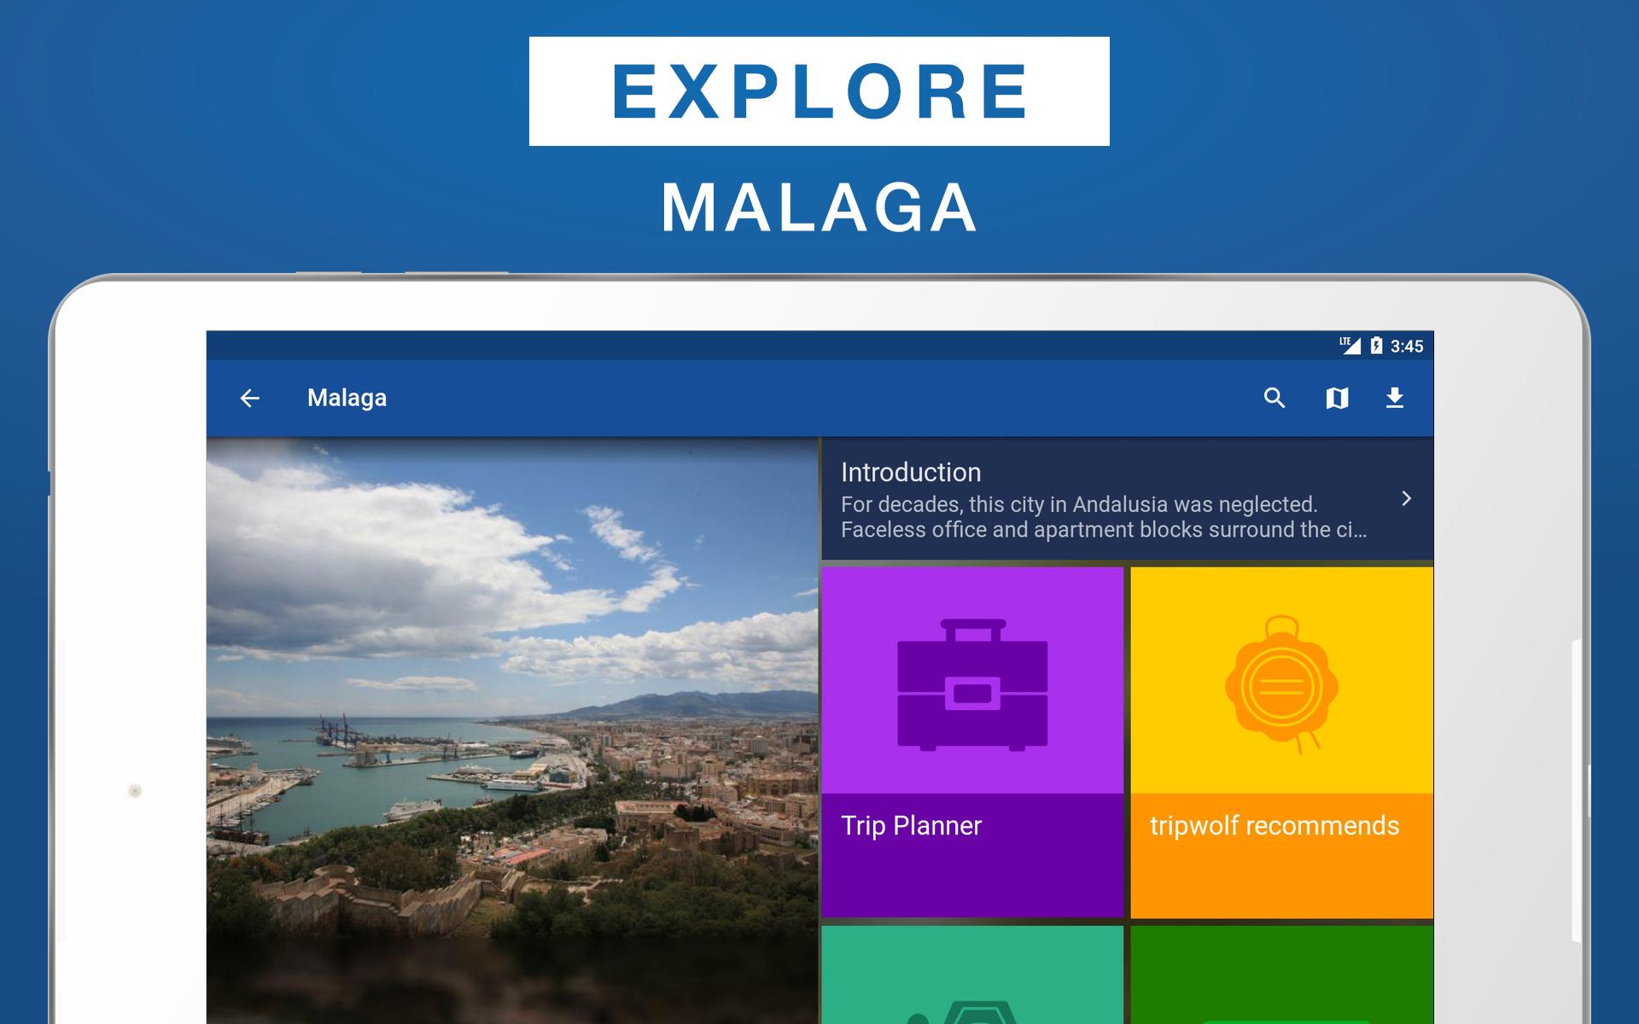Image resolution: width=1639 pixels, height=1024 pixels.
Task: Tap the green tile below tripwolf recommends
Action: [1281, 975]
